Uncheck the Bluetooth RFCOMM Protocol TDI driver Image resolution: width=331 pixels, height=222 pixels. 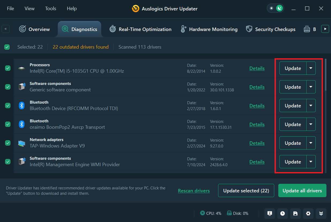point(8,106)
